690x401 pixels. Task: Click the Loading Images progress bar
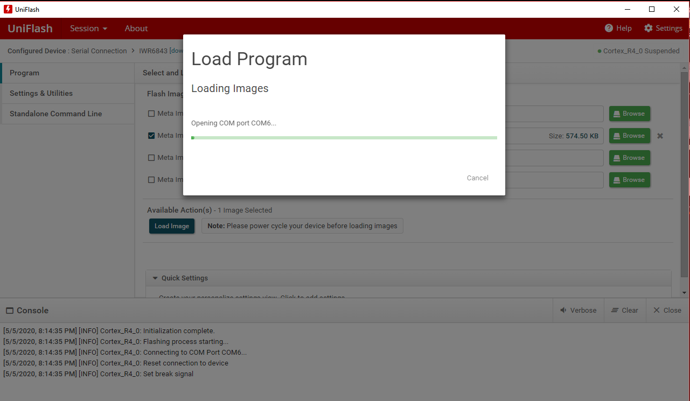344,138
